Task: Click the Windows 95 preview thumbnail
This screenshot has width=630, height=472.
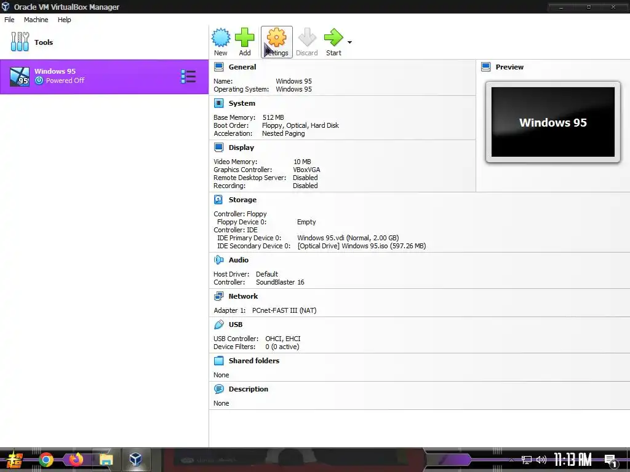Action: tap(553, 122)
